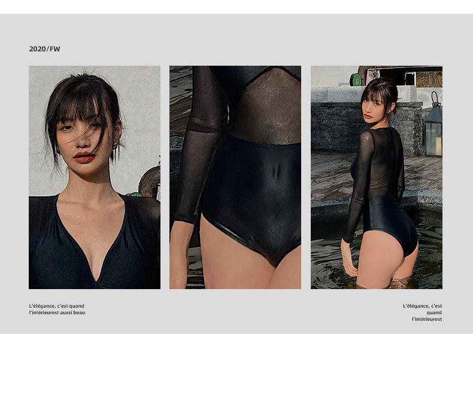Open the swimsuit bottom detail photo
Screen dimensions: 473x402
235,177
